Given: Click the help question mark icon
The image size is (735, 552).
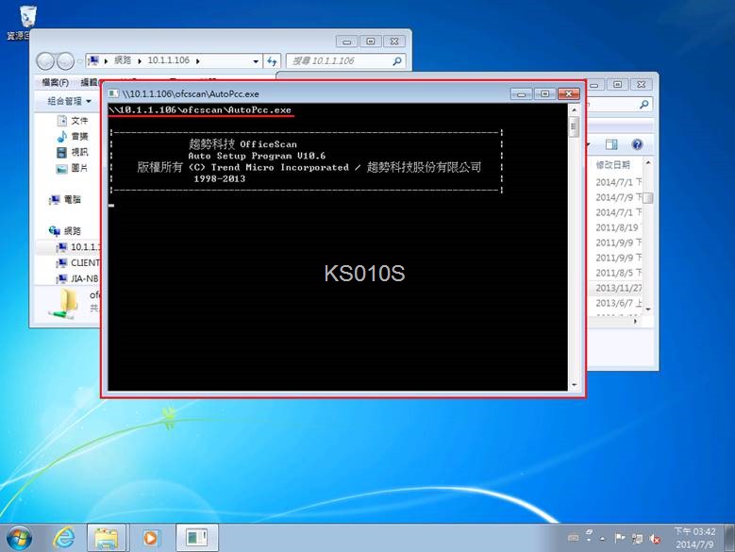Looking at the screenshot, I should pos(637,144).
